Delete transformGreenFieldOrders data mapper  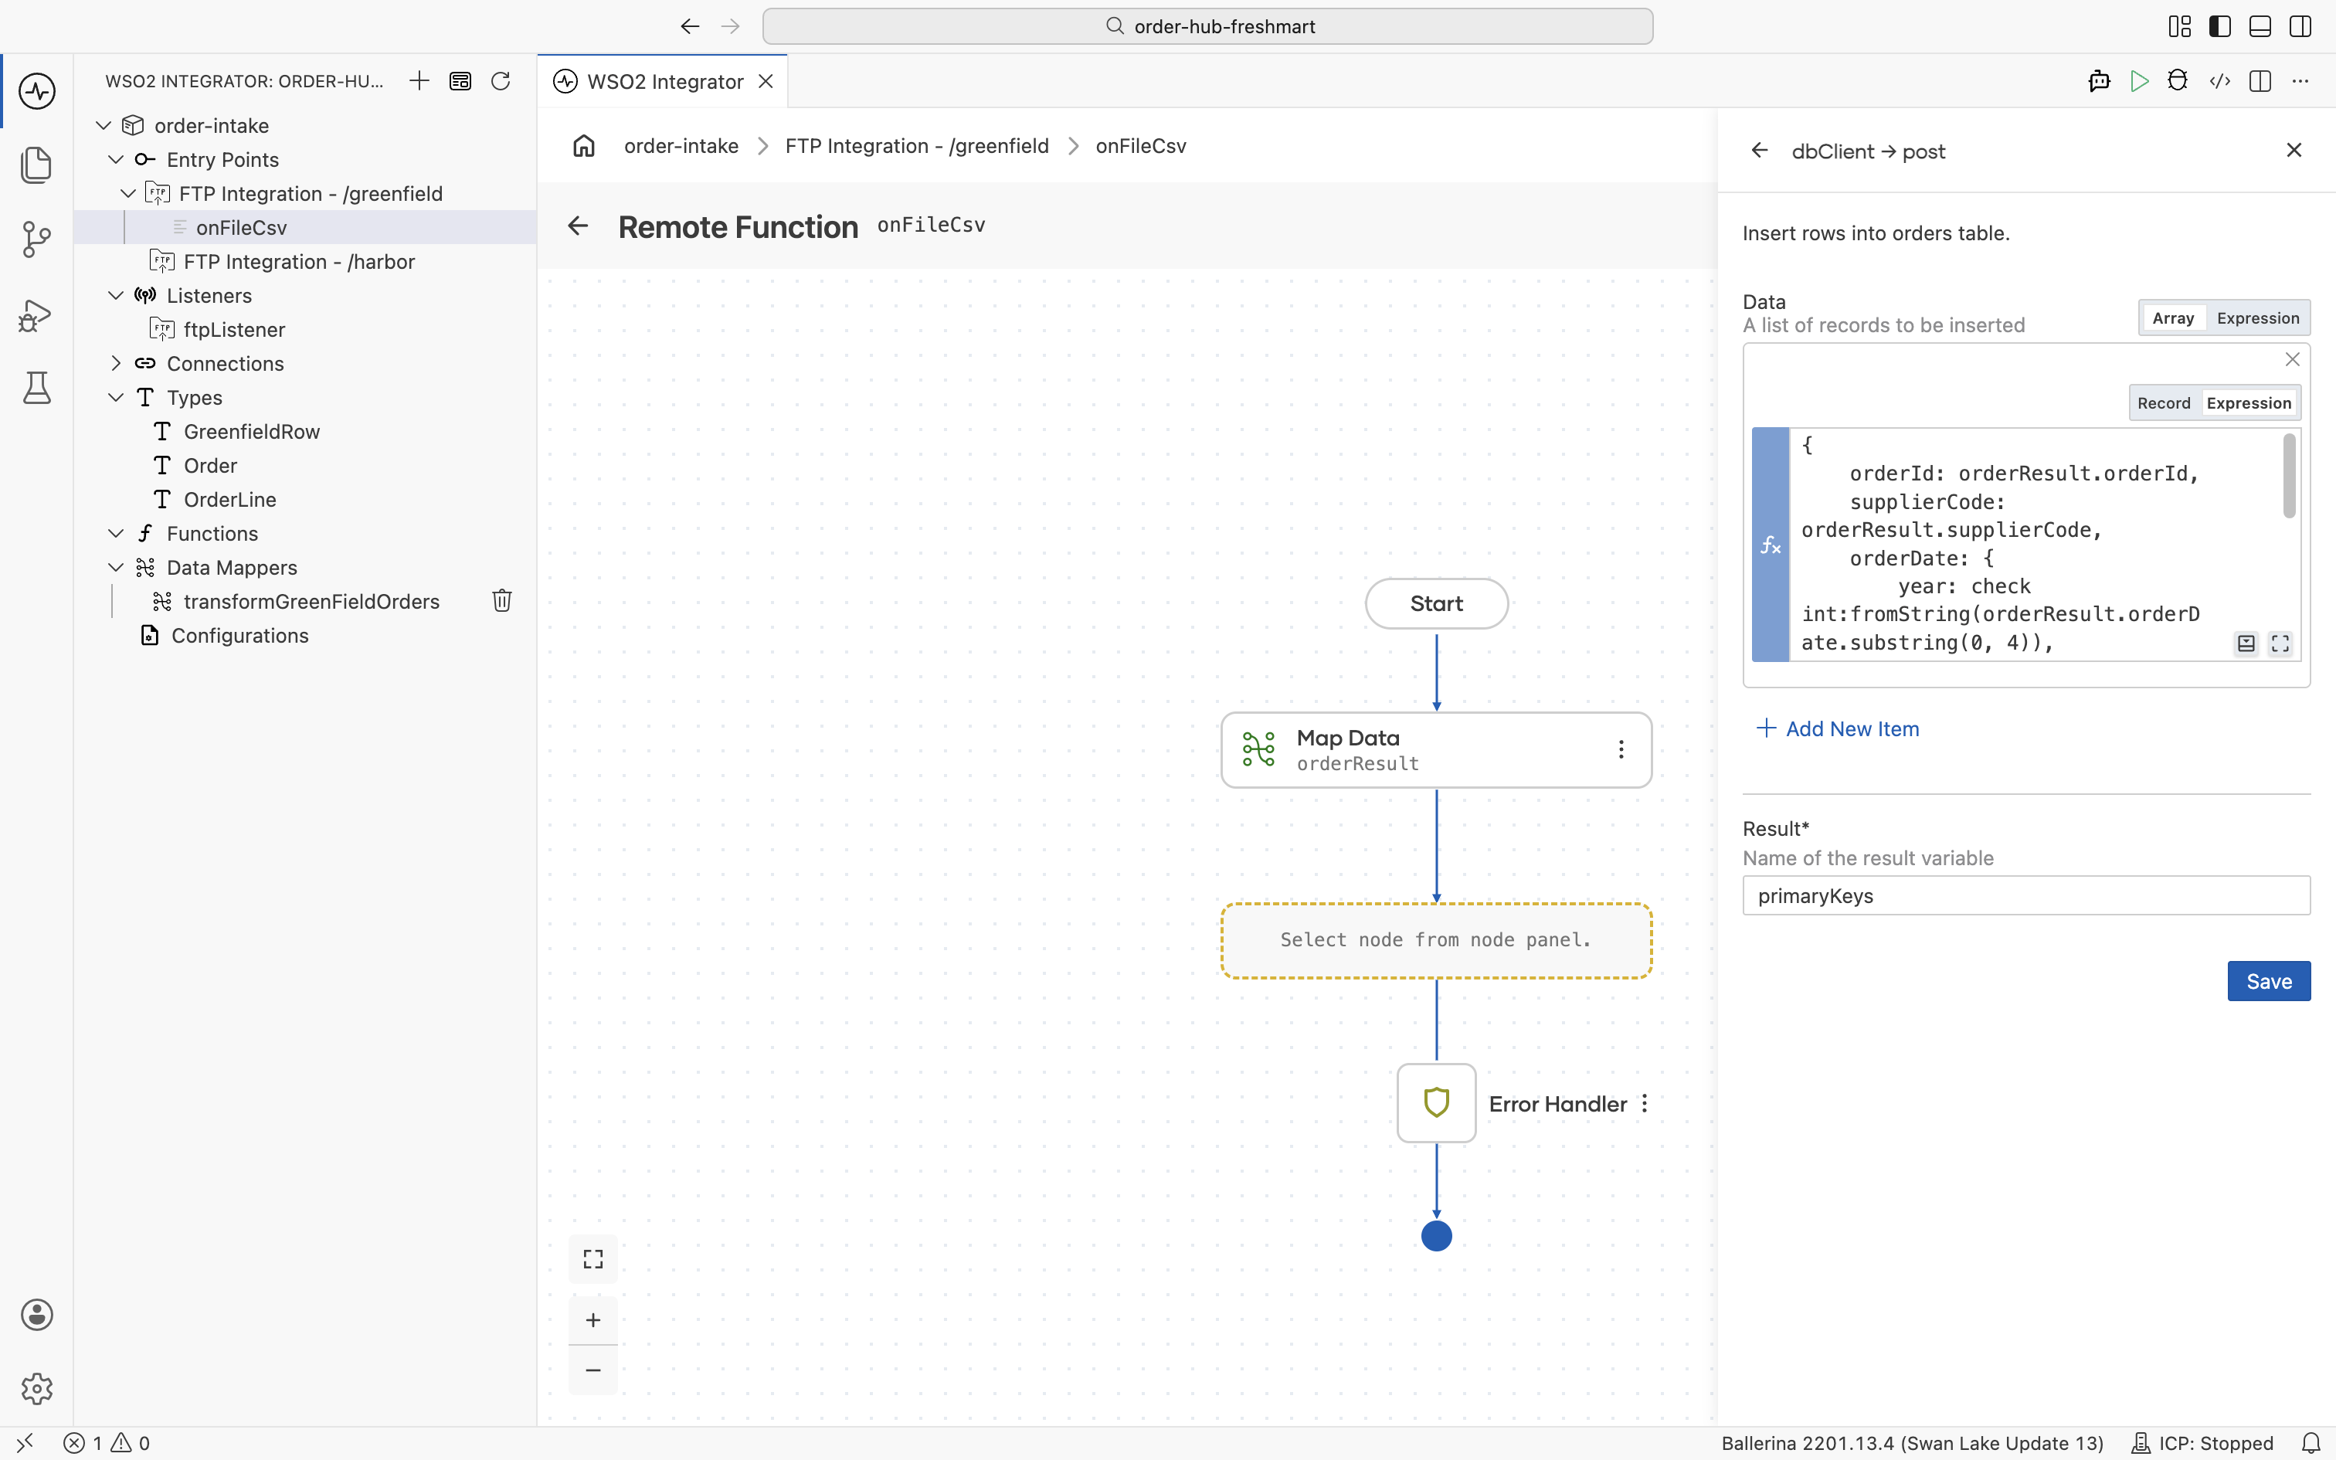pyautogui.click(x=502, y=601)
